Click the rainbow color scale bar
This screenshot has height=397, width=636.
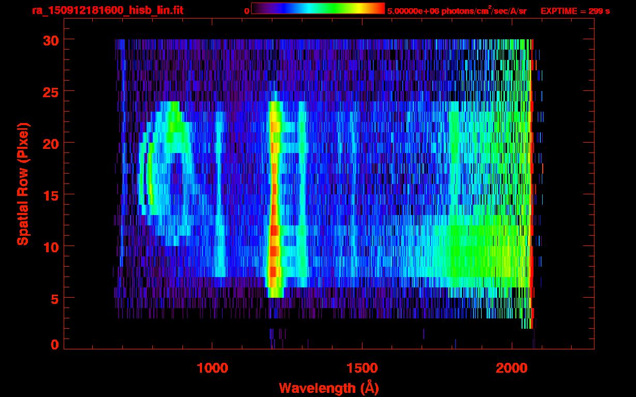[x=318, y=8]
